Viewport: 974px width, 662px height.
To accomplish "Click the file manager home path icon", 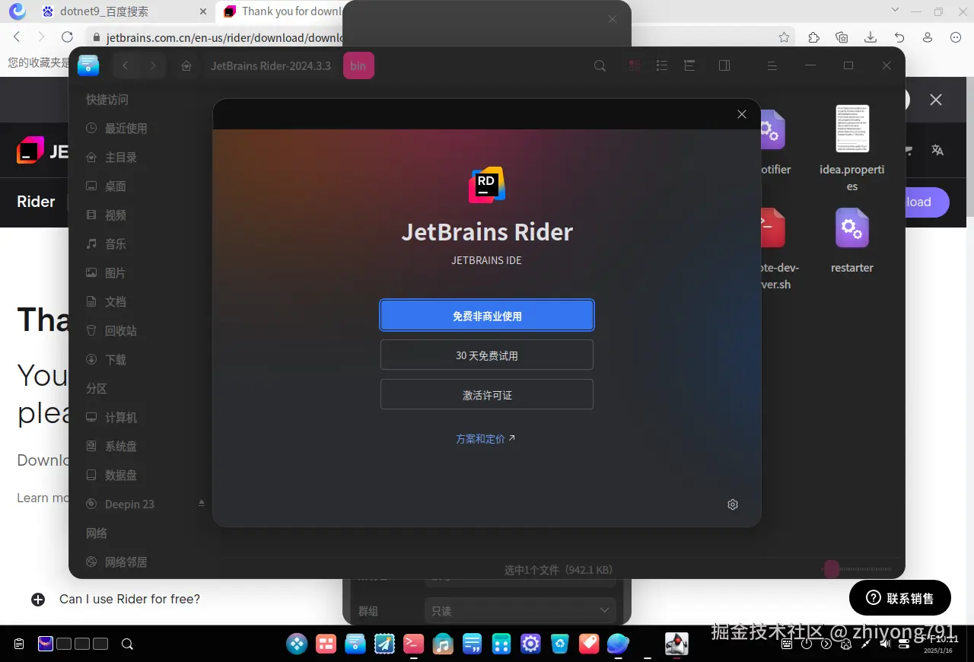I will (186, 66).
